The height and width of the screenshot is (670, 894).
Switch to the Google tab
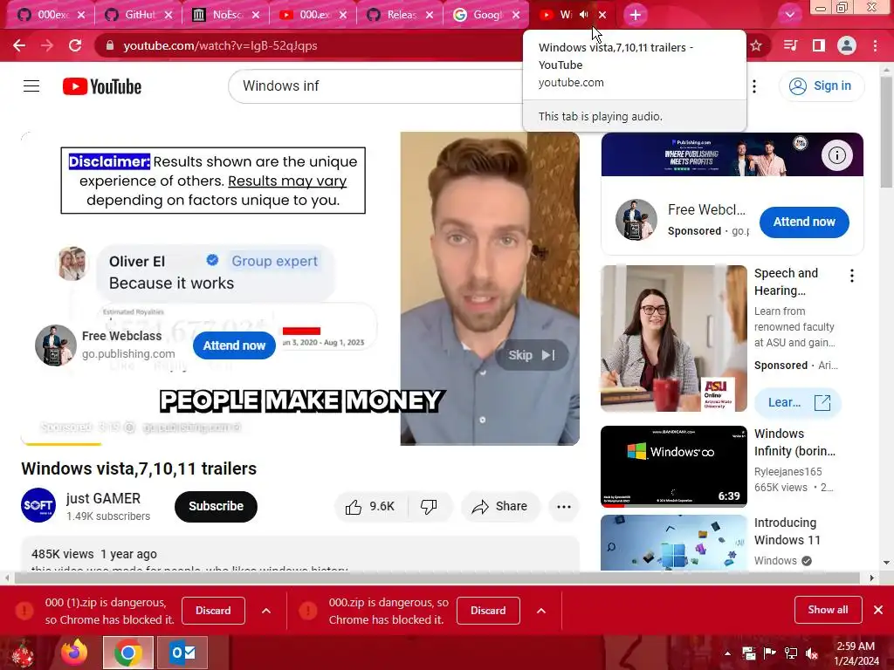487,15
